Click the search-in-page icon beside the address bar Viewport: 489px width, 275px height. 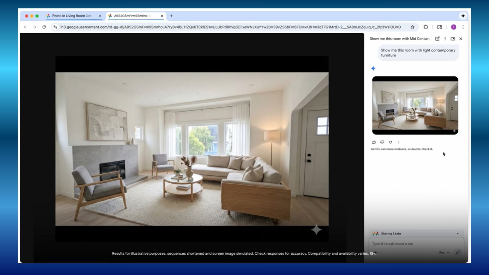[440, 27]
